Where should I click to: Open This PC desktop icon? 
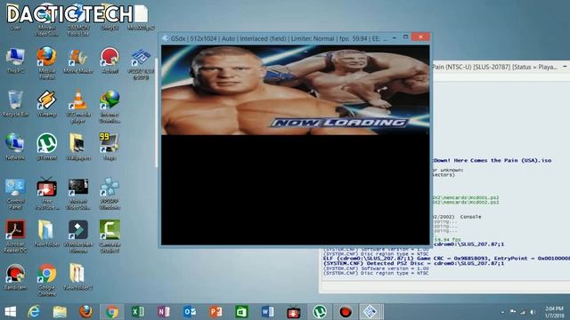15,60
